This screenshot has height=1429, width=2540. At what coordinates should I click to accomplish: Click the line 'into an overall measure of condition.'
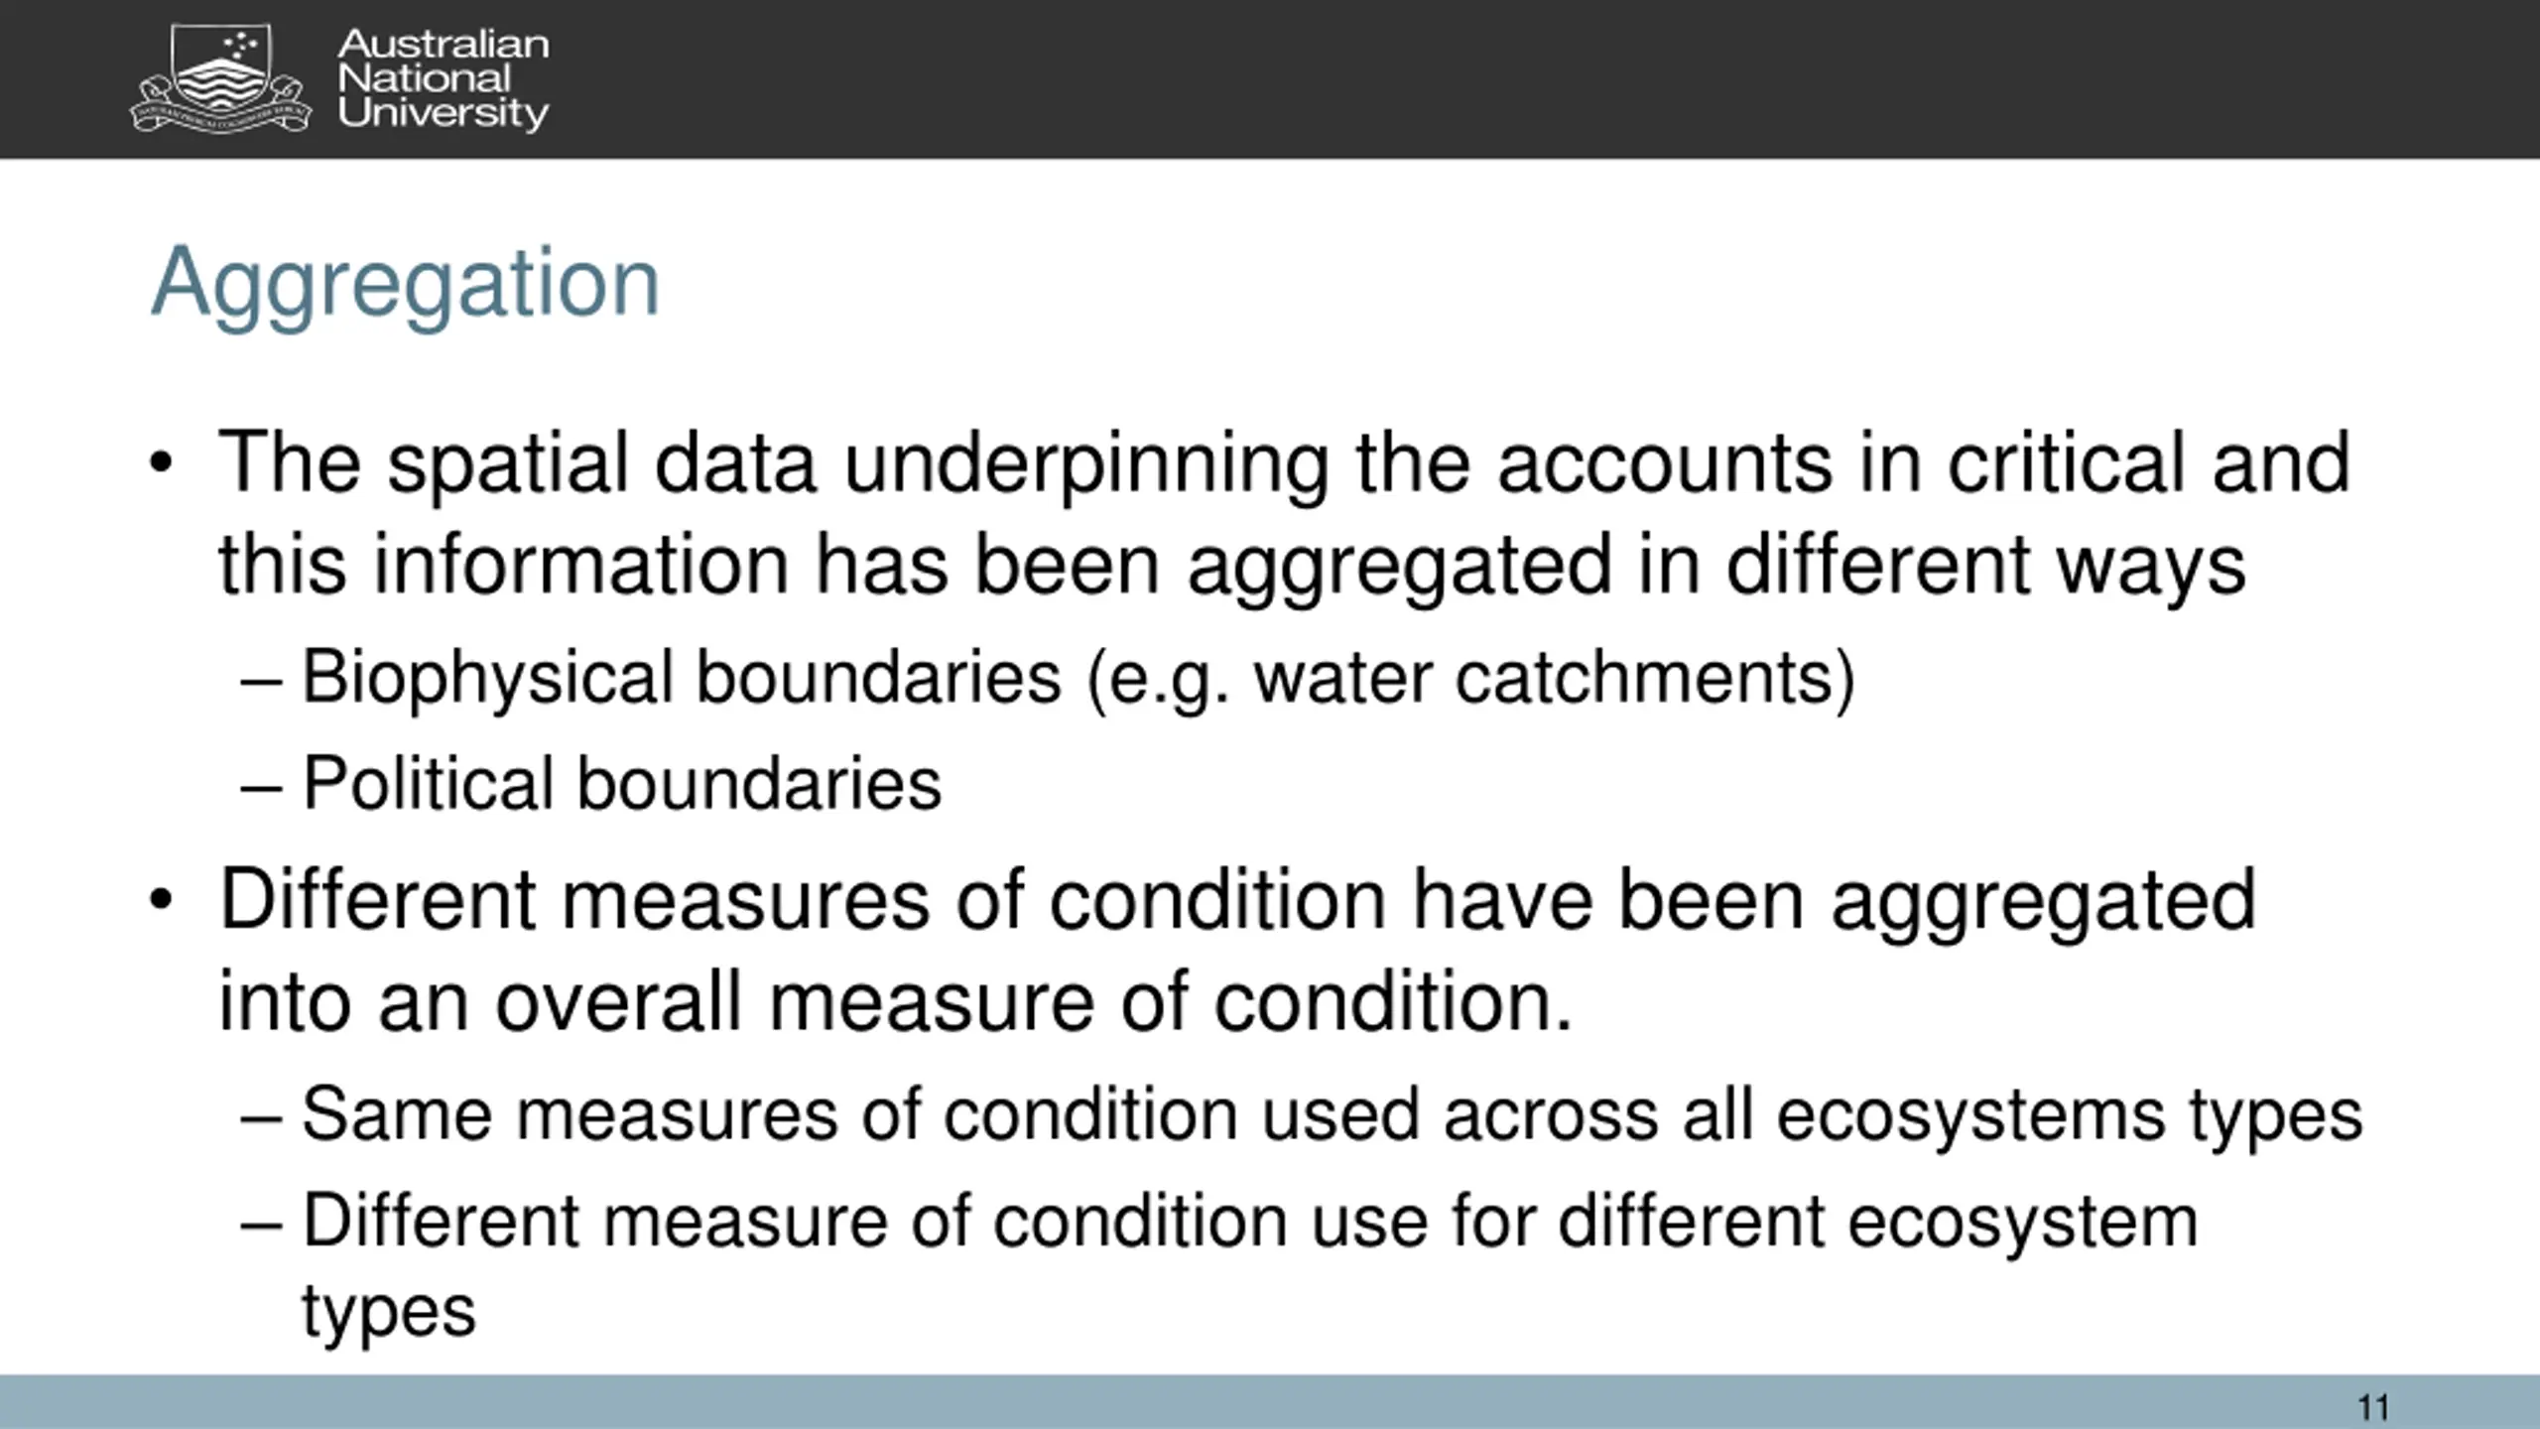tap(895, 1002)
